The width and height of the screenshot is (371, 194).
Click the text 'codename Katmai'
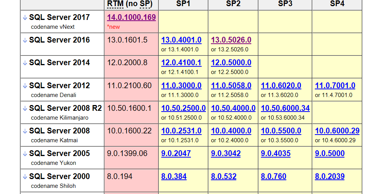[x=54, y=140]
